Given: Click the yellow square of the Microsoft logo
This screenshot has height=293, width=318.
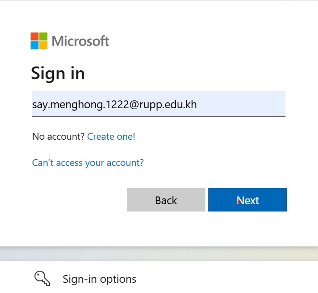Looking at the screenshot, I should pyautogui.click(x=43, y=45).
